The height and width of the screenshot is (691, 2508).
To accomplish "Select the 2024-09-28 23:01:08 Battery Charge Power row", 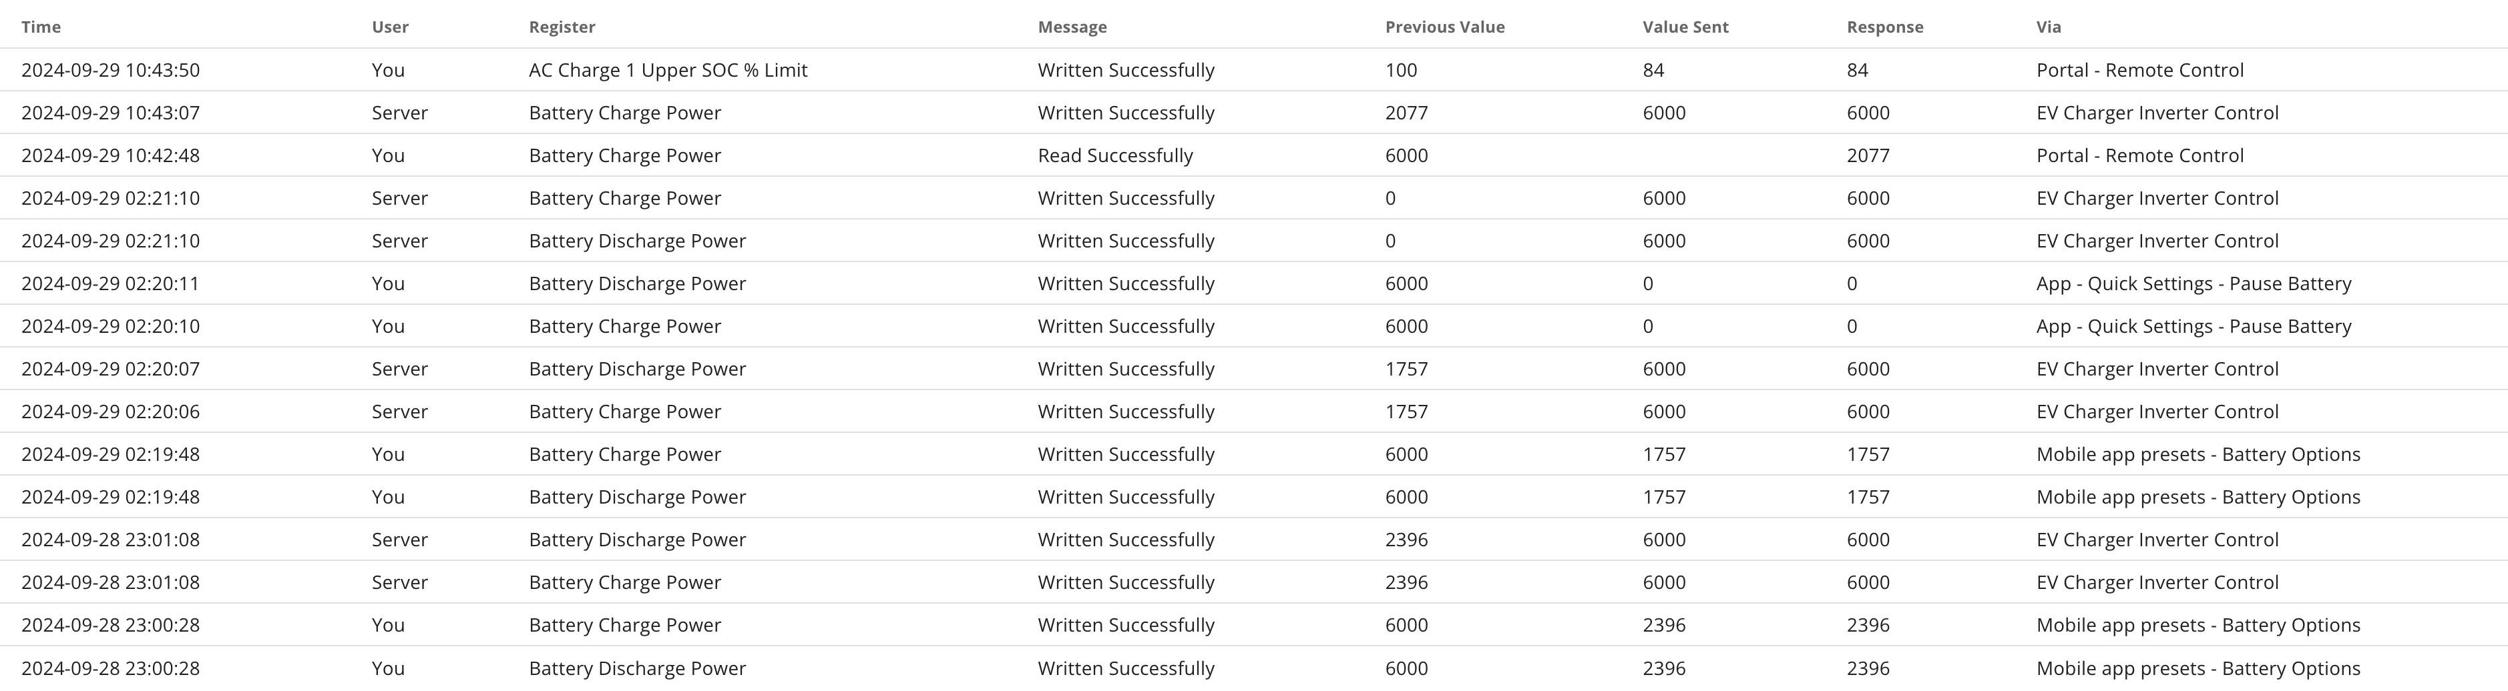I will (1254, 582).
